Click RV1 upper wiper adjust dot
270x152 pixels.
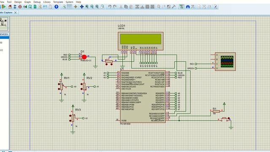click(x=59, y=84)
